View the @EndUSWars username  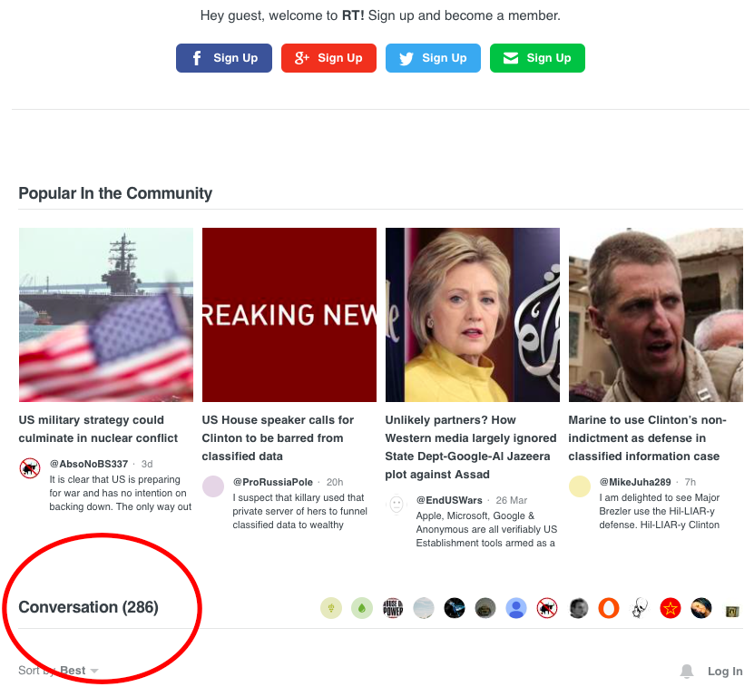(449, 500)
